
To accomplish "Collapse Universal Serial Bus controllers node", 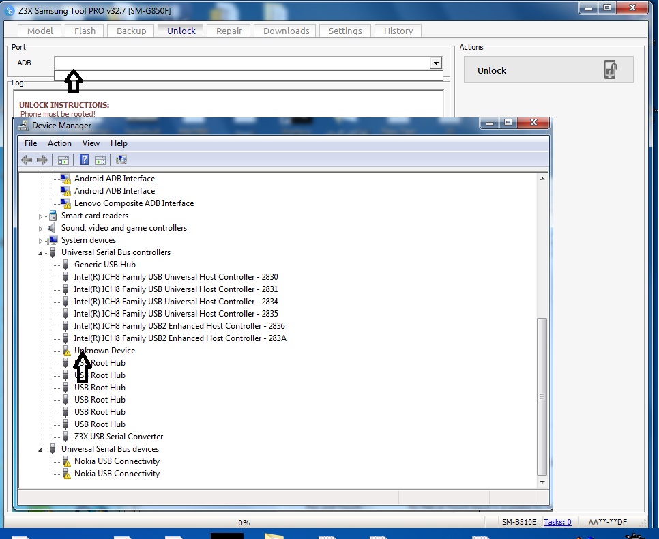I will 41,252.
